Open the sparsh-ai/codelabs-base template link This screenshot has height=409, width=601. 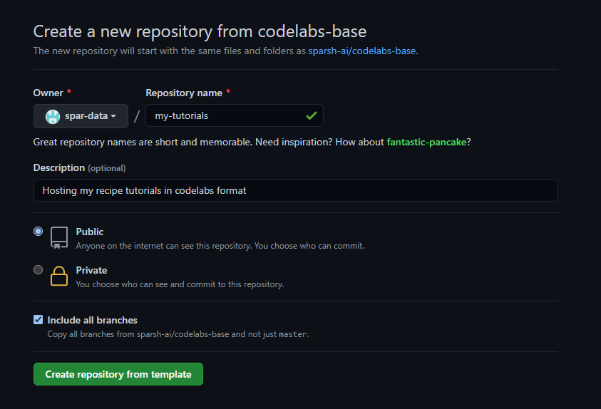click(x=362, y=51)
